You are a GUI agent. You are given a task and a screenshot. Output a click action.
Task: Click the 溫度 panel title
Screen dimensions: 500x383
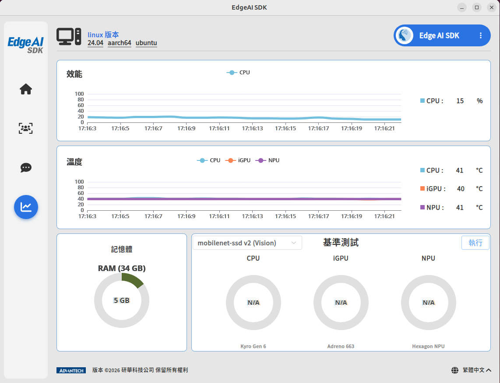(x=74, y=162)
